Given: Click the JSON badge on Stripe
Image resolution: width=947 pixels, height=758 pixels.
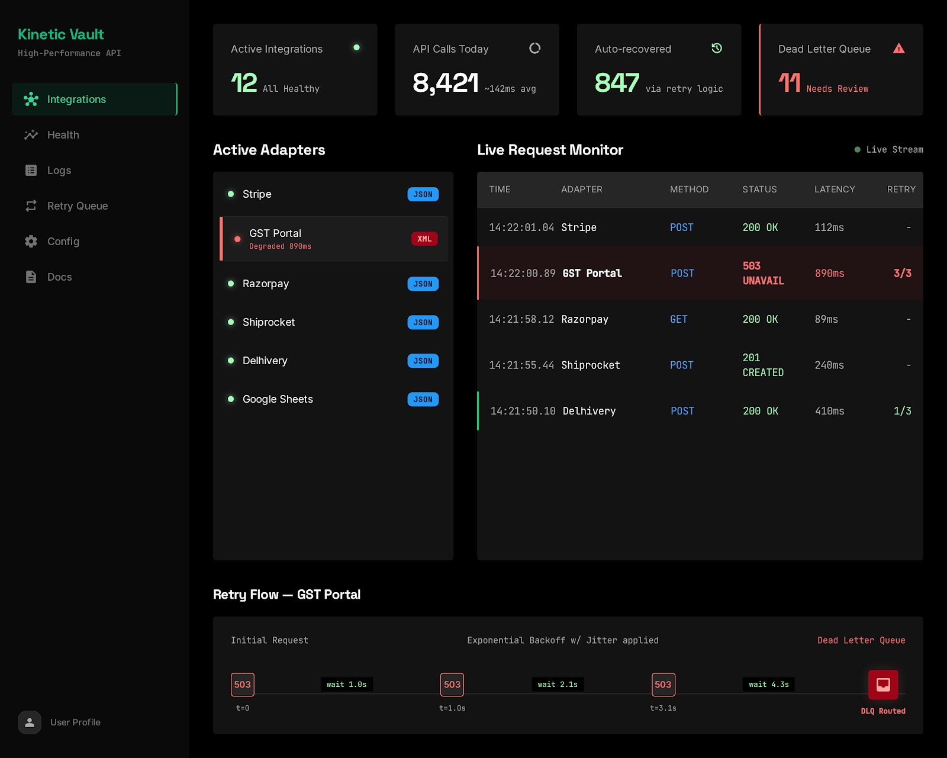Looking at the screenshot, I should tap(423, 194).
